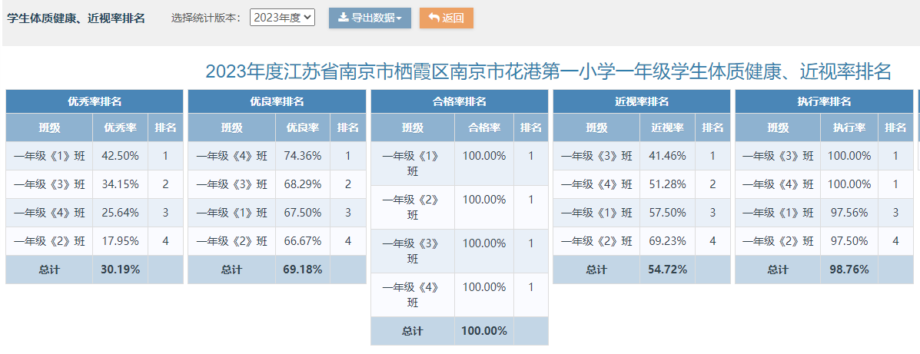Select the 执行率排名 table header

point(824,101)
